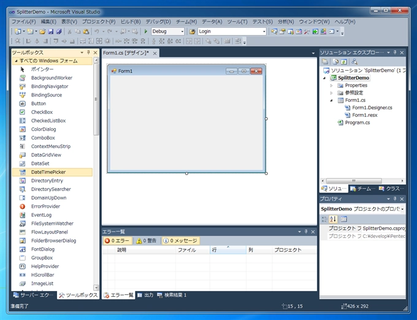Pin the toolbox panel with the pushpin

(x=88, y=53)
